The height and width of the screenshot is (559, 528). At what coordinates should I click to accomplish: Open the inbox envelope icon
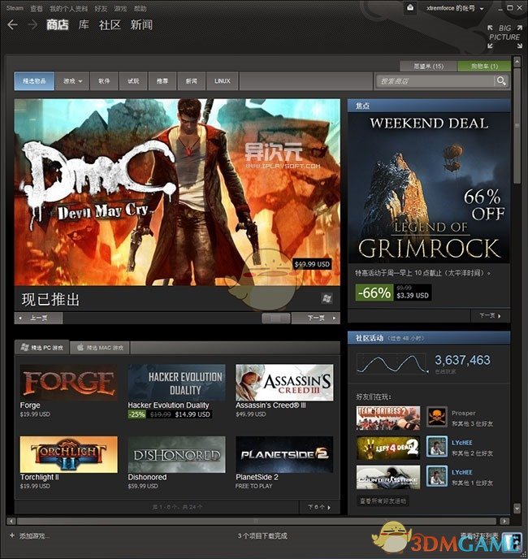[x=411, y=8]
